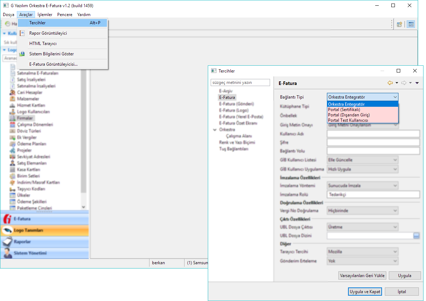Click the E-Fatura red G logo icon
The image size is (426, 301).
[x=8, y=219]
